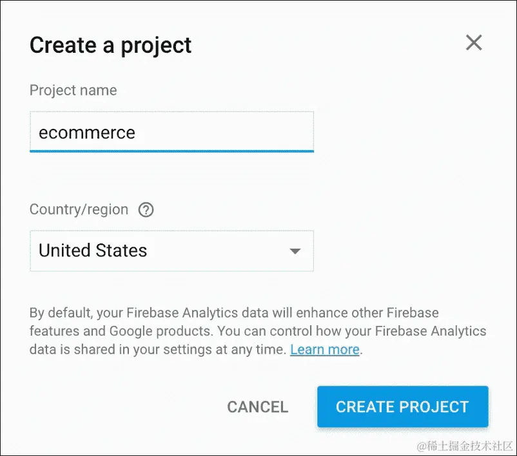This screenshot has width=517, height=456.
Task: Dismiss the dialog using the X icon
Action: (x=474, y=43)
